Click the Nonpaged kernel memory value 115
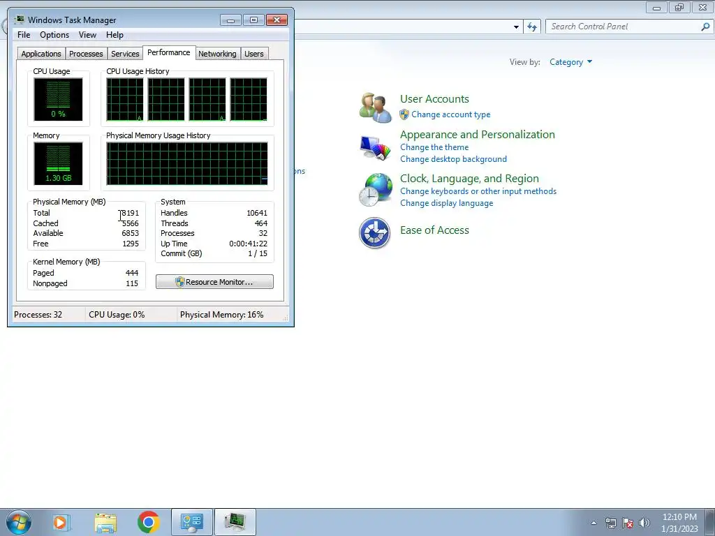Viewport: 715px width, 536px height. tap(132, 283)
